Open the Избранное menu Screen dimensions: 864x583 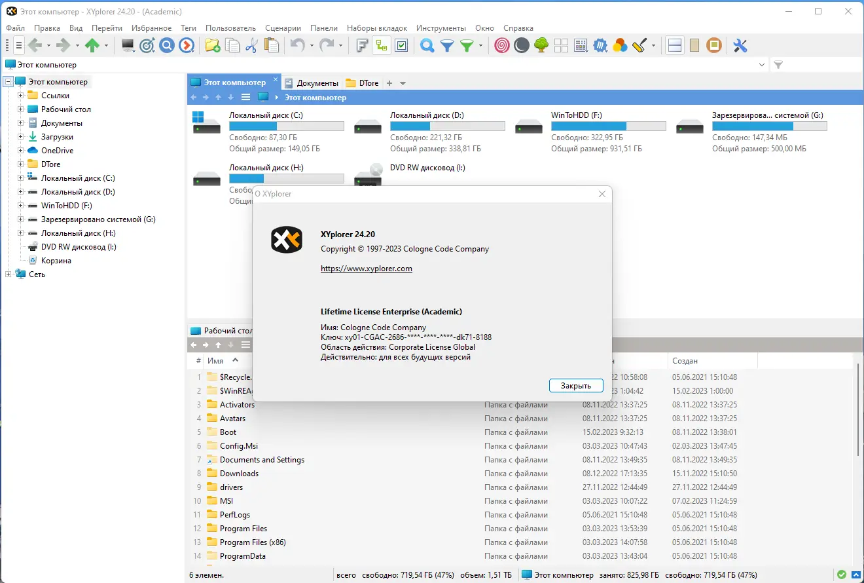pos(151,28)
